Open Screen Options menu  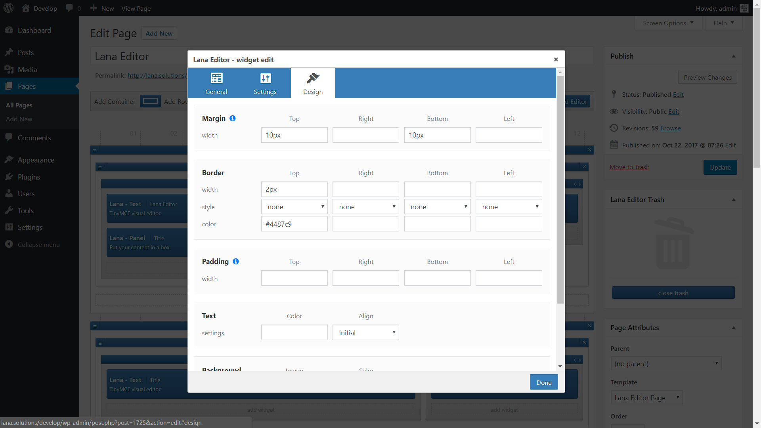click(668, 23)
